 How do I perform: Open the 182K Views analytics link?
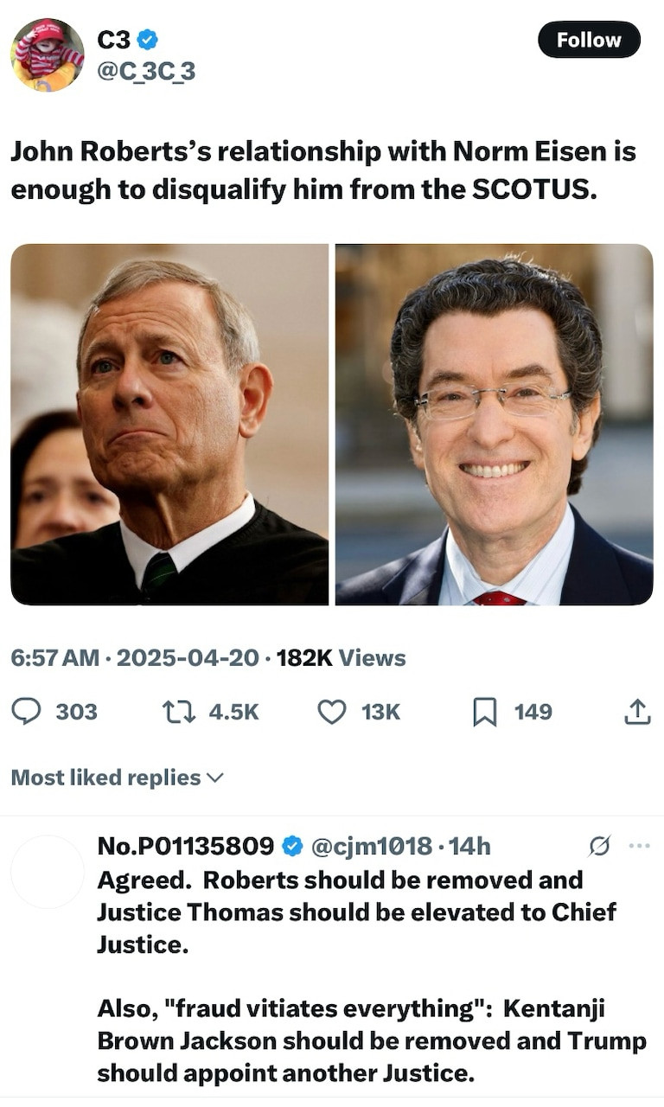click(x=341, y=658)
